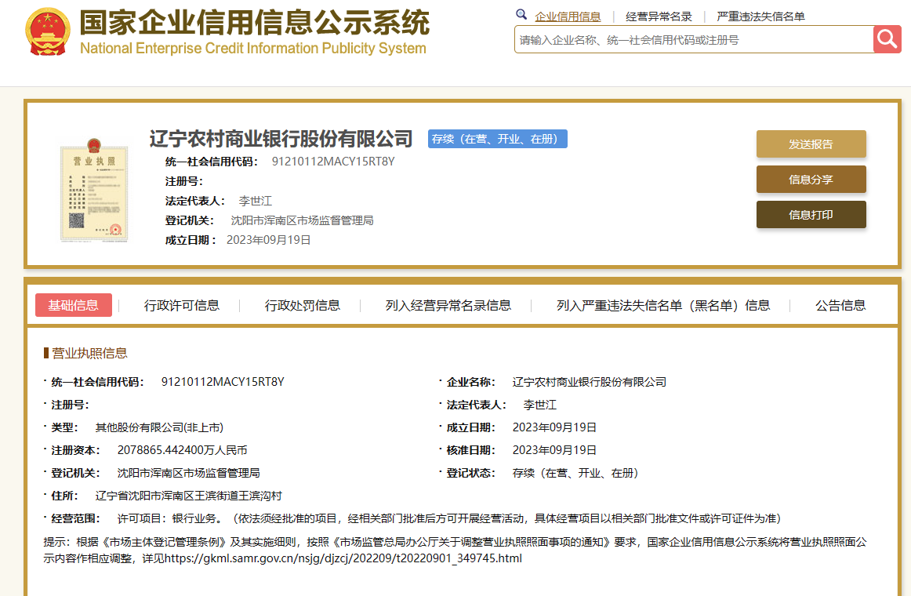Click the 信息分享 button

(x=811, y=179)
